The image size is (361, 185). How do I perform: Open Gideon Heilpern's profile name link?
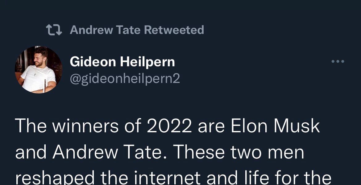[122, 61]
